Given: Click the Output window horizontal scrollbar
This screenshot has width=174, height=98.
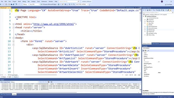Looking at the screenshot, I should pyautogui.click(x=39, y=93).
